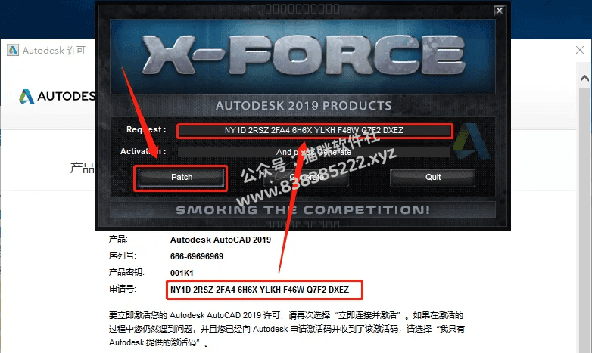Click inside the Activation code field

(314, 152)
